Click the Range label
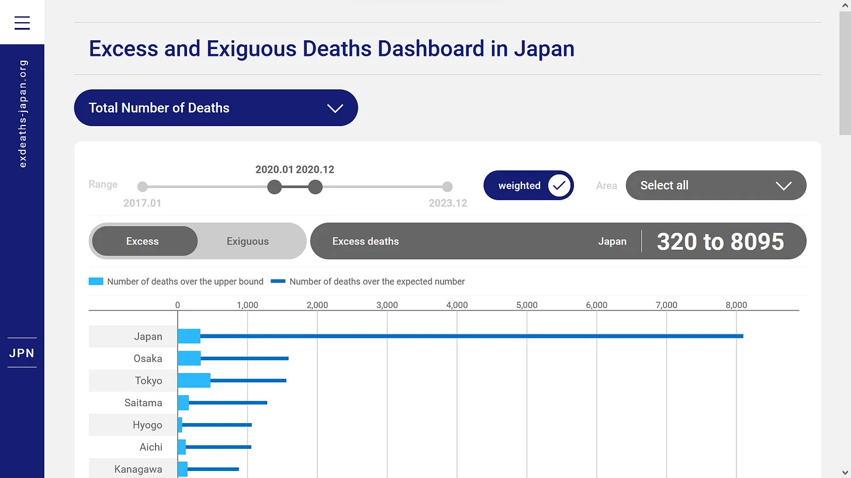This screenshot has height=478, width=851. pyautogui.click(x=103, y=184)
